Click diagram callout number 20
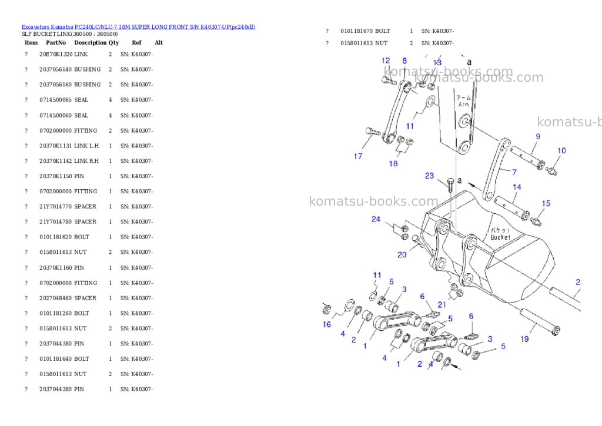The height and width of the screenshot is (426, 602). click(x=402, y=255)
